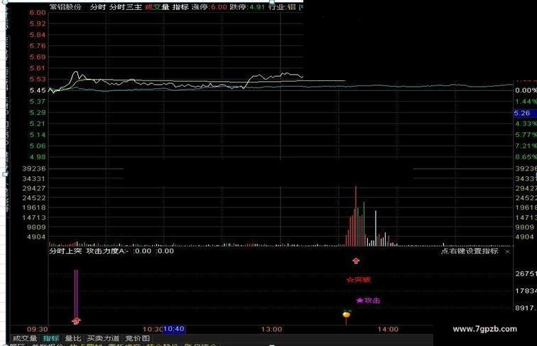Click 指标 in the chart header
The image size is (537, 346).
[180, 7]
